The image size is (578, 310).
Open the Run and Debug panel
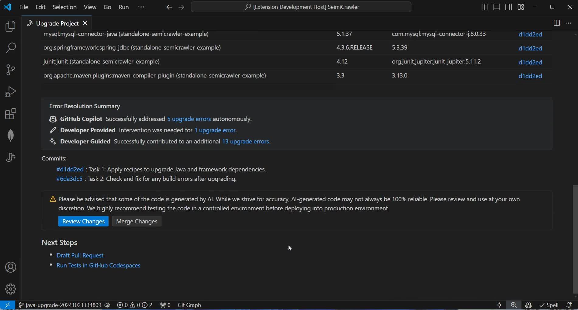pos(10,91)
